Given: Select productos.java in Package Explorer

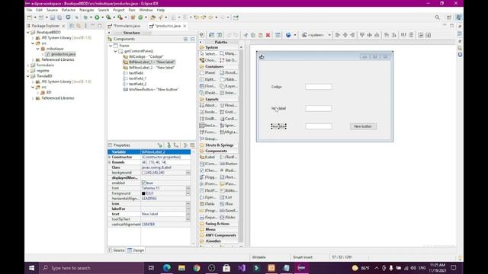Looking at the screenshot, I should (x=61, y=54).
